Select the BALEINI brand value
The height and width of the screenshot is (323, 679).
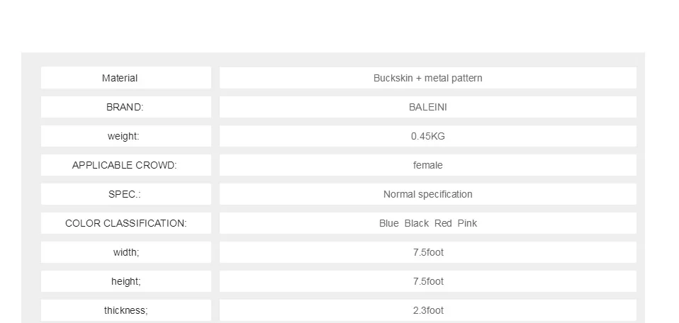coord(428,107)
